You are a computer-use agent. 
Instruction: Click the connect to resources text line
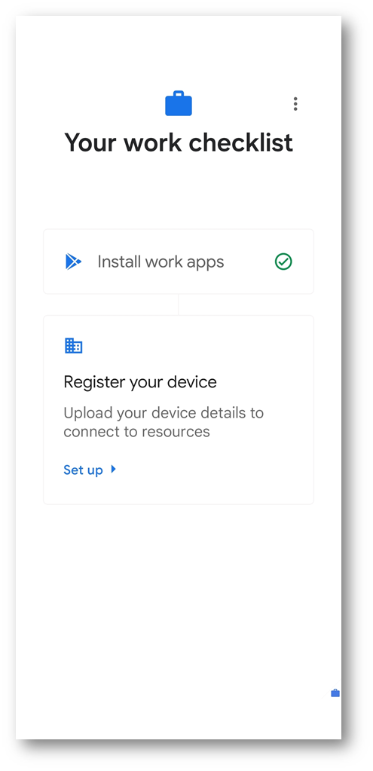pos(136,432)
